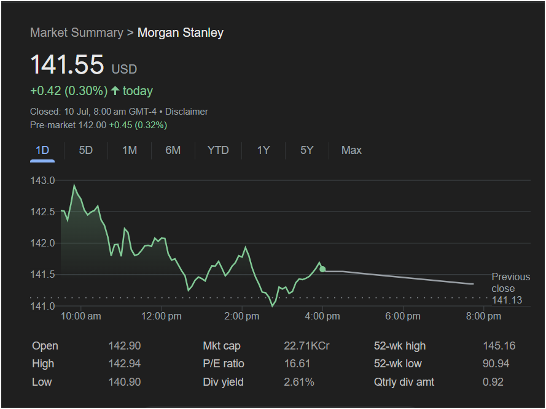The height and width of the screenshot is (409, 546).
Task: Click the 12:00 pm axis label
Action: click(162, 316)
